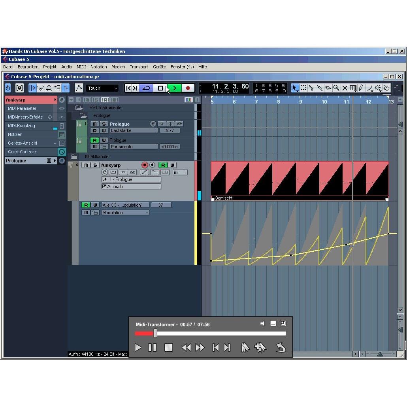Open track list dropdown arrow above VST-Instrumente
The height and width of the screenshot is (407, 407).
[x=71, y=100]
